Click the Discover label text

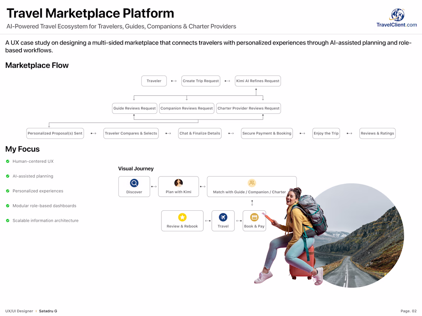pos(134,192)
